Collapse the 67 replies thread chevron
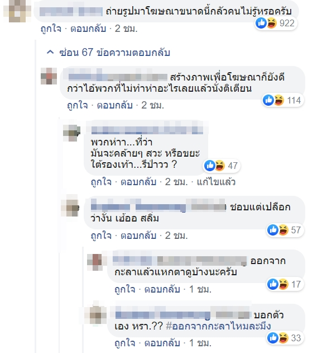Screen dimensions: 327x353 (50, 53)
